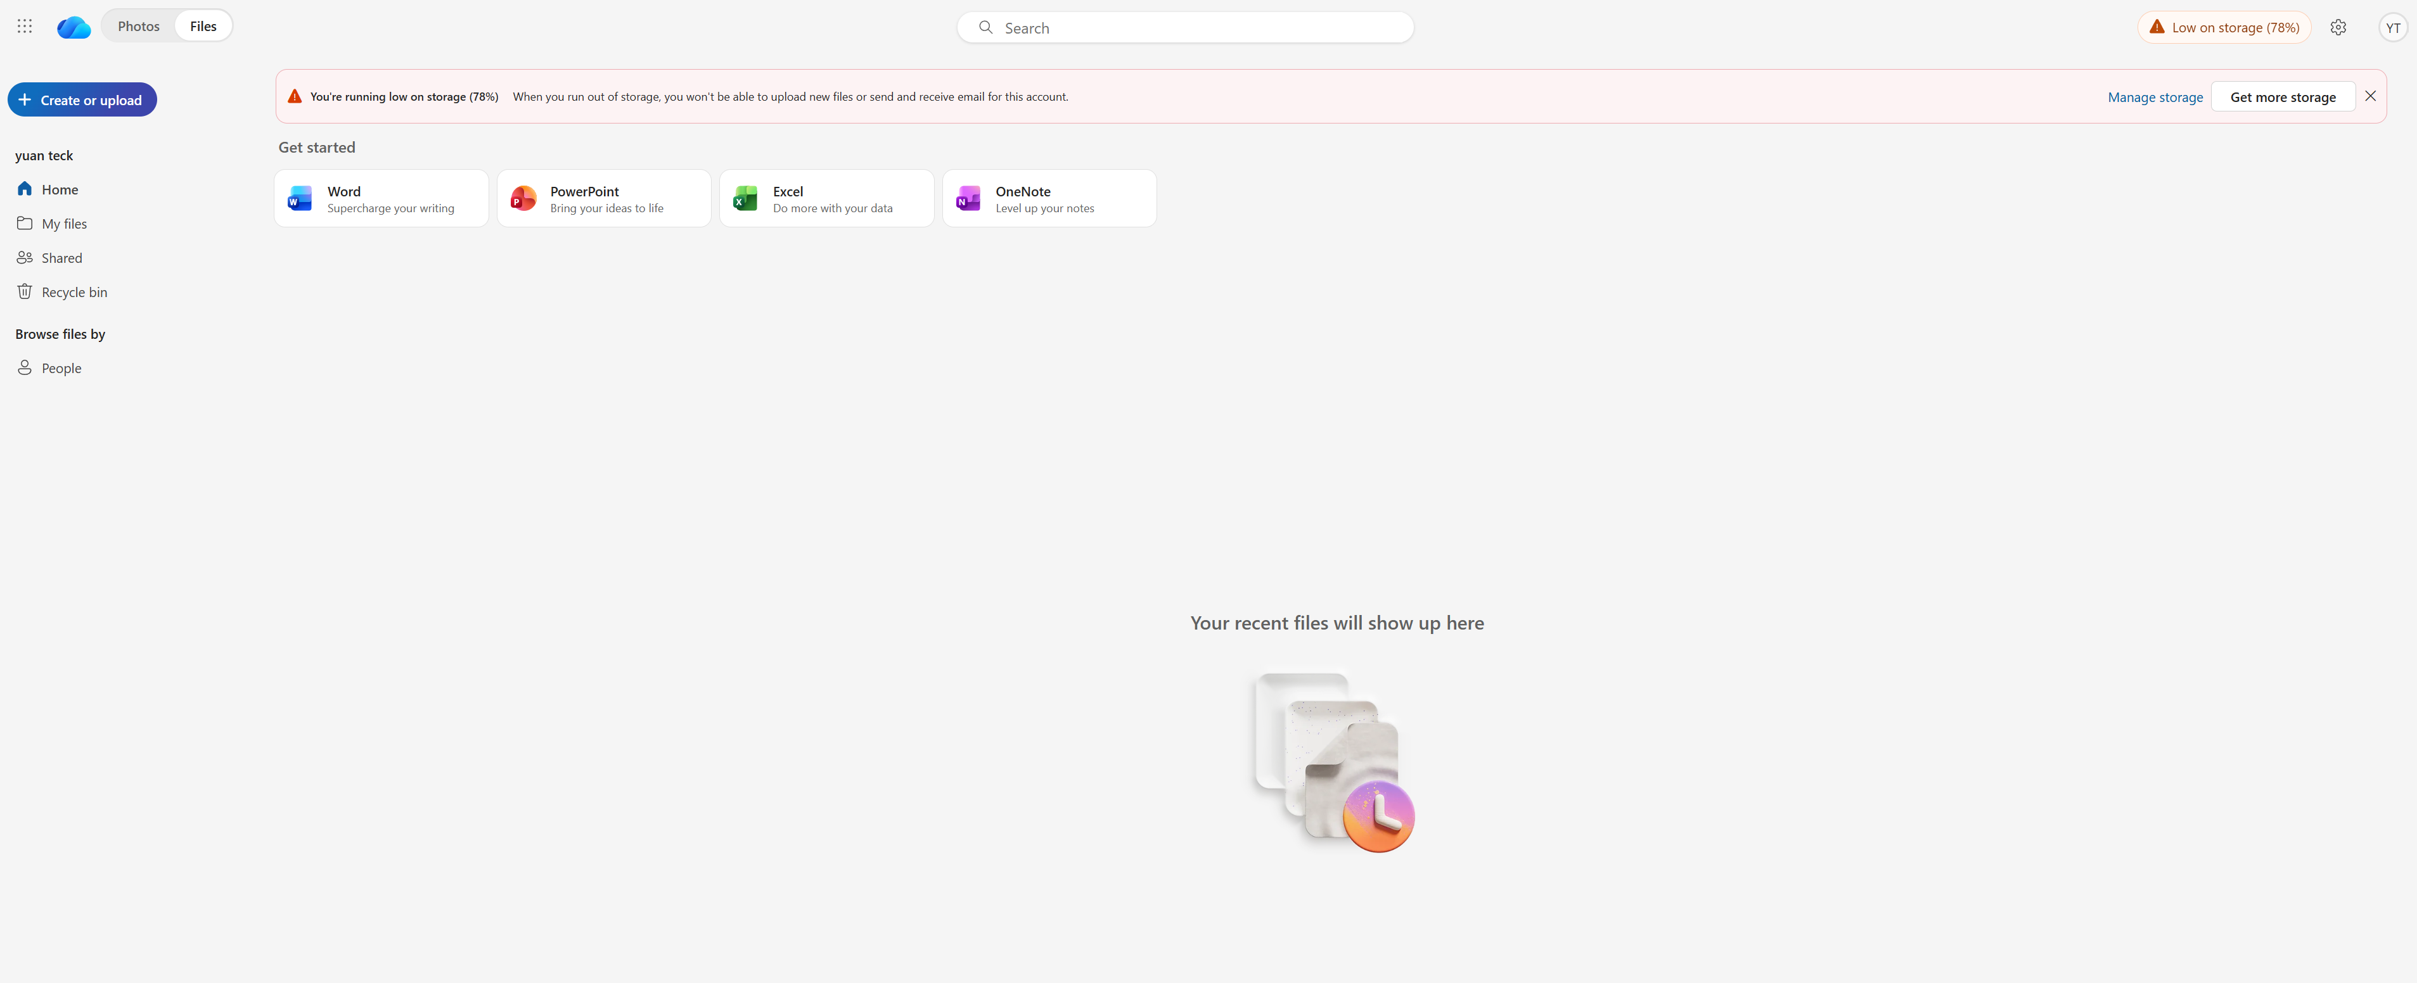Screen dimensions: 2417x983
Task: Switch to the Photos tab
Action: click(x=138, y=26)
